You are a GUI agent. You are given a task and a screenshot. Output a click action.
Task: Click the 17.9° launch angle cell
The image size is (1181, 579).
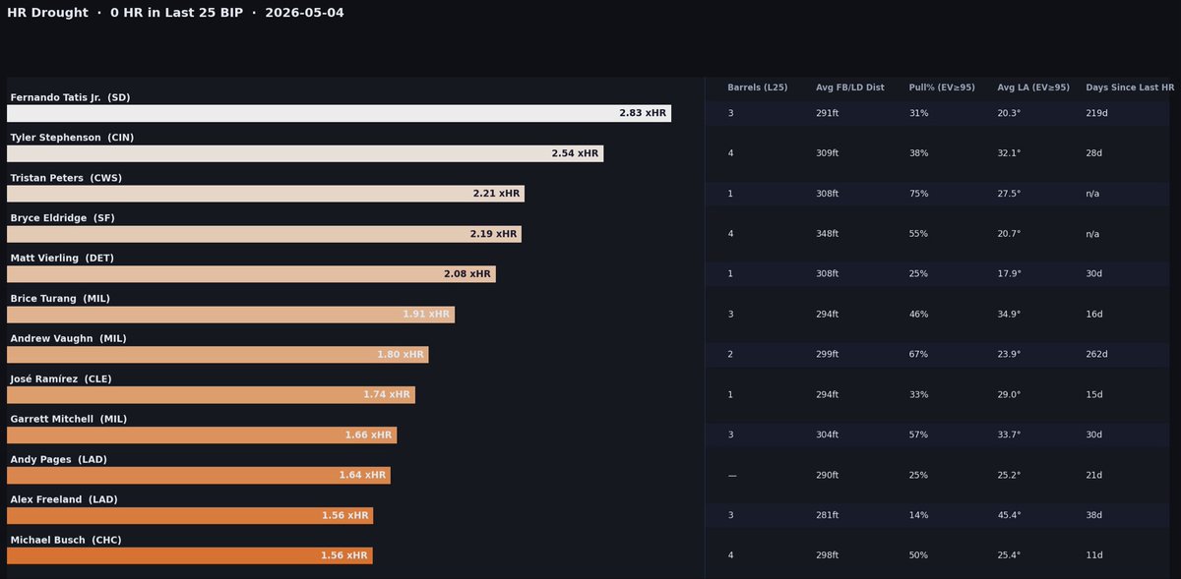1009,274
